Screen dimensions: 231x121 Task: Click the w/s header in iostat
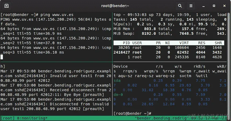click(x=178, y=67)
